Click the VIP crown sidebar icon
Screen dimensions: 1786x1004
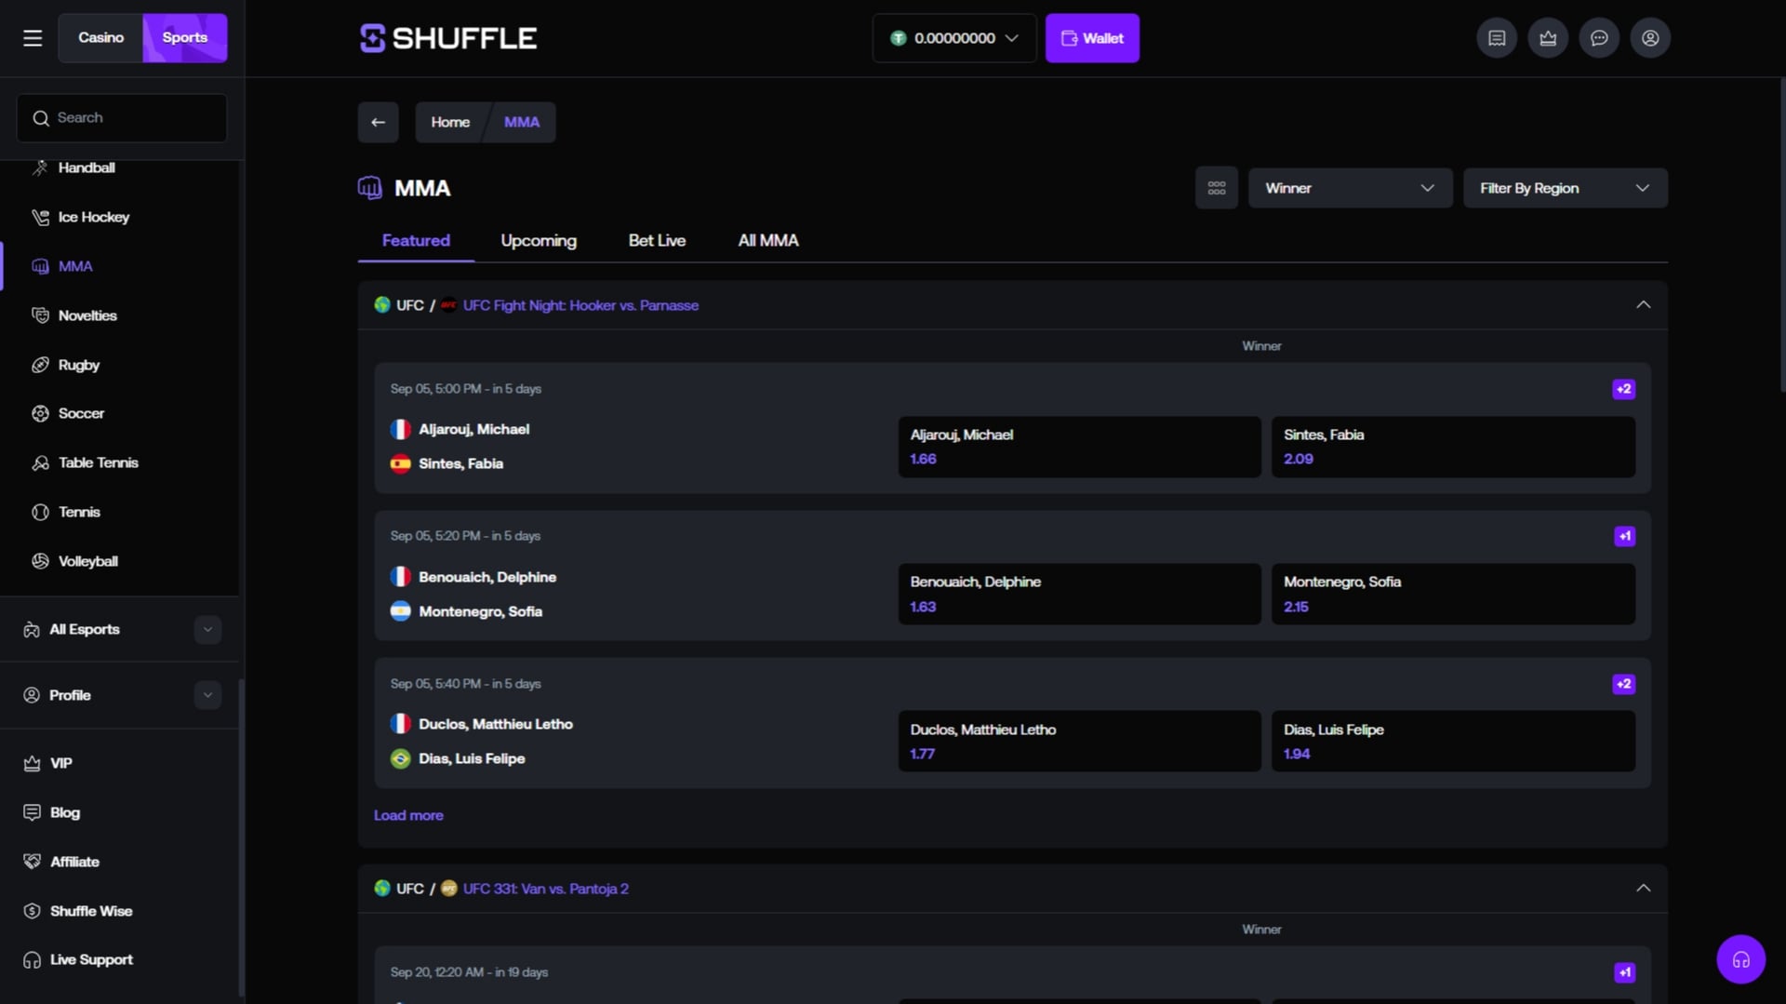tap(32, 763)
